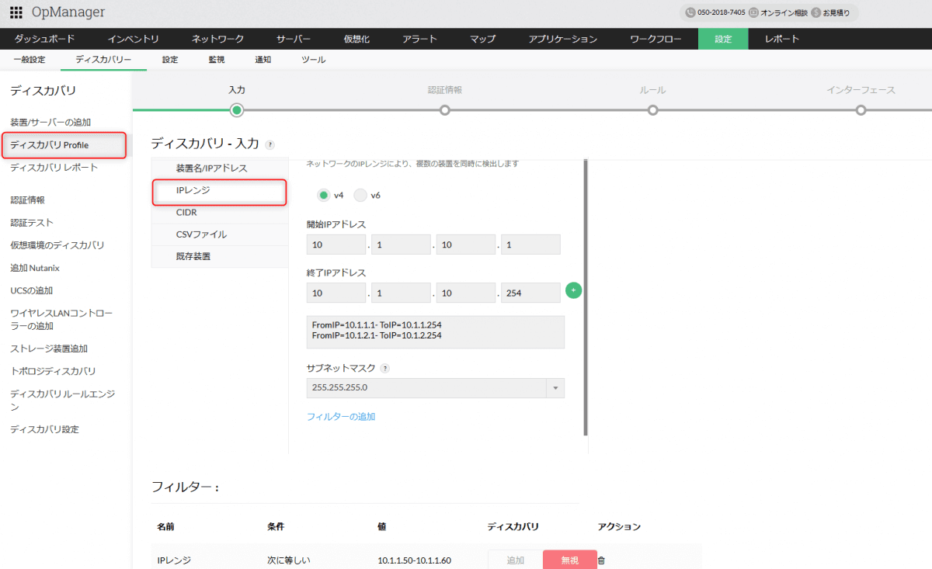Open the 仮想化 menu
This screenshot has height=569, width=932.
pyautogui.click(x=356, y=39)
